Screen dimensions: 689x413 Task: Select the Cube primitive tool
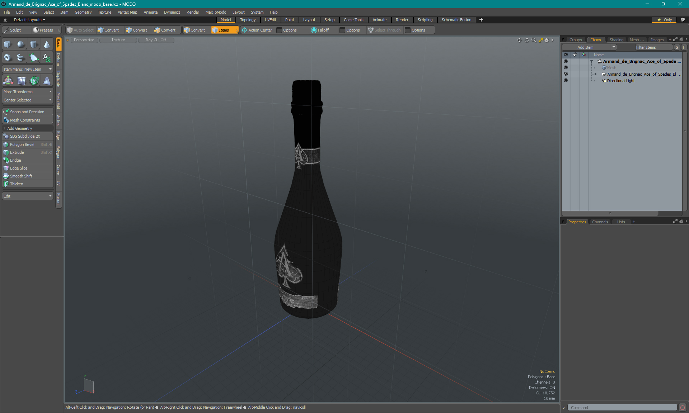click(8, 44)
